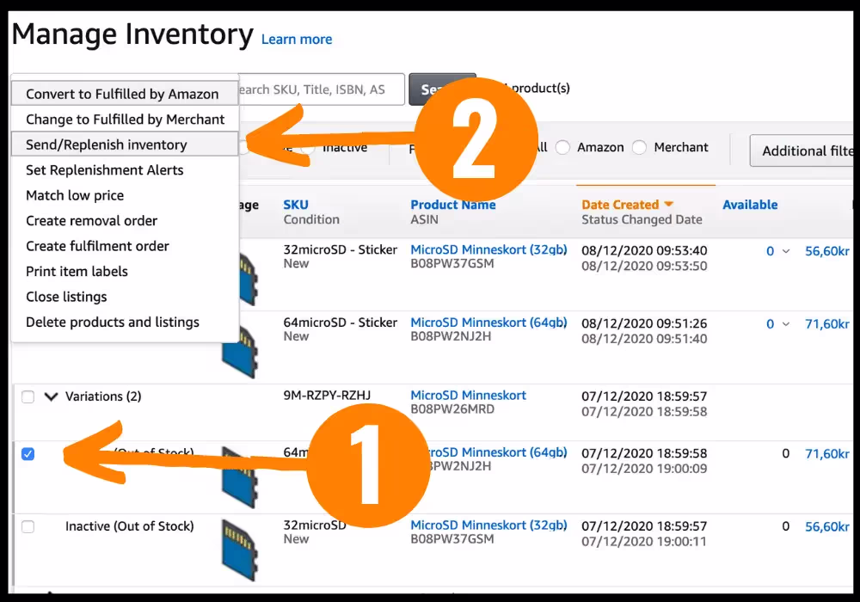Expand available quantity dropdown for 32microSD - Sticker
860x602 pixels.
[x=786, y=251]
